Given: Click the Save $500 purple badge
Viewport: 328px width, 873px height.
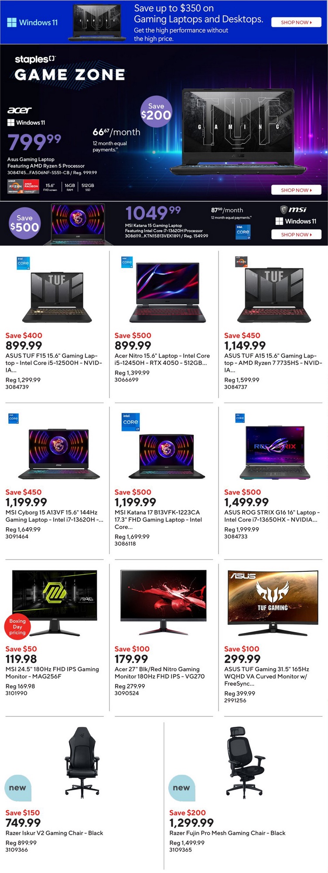Looking at the screenshot, I should [x=24, y=223].
